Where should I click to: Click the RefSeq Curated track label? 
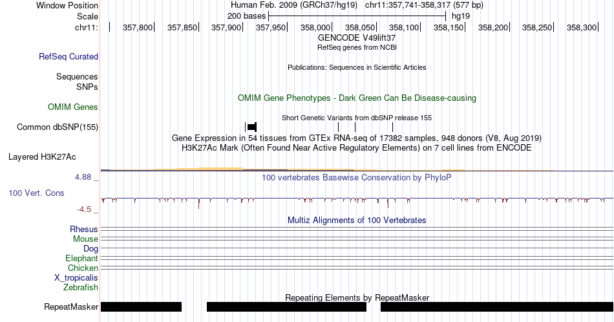(x=69, y=56)
